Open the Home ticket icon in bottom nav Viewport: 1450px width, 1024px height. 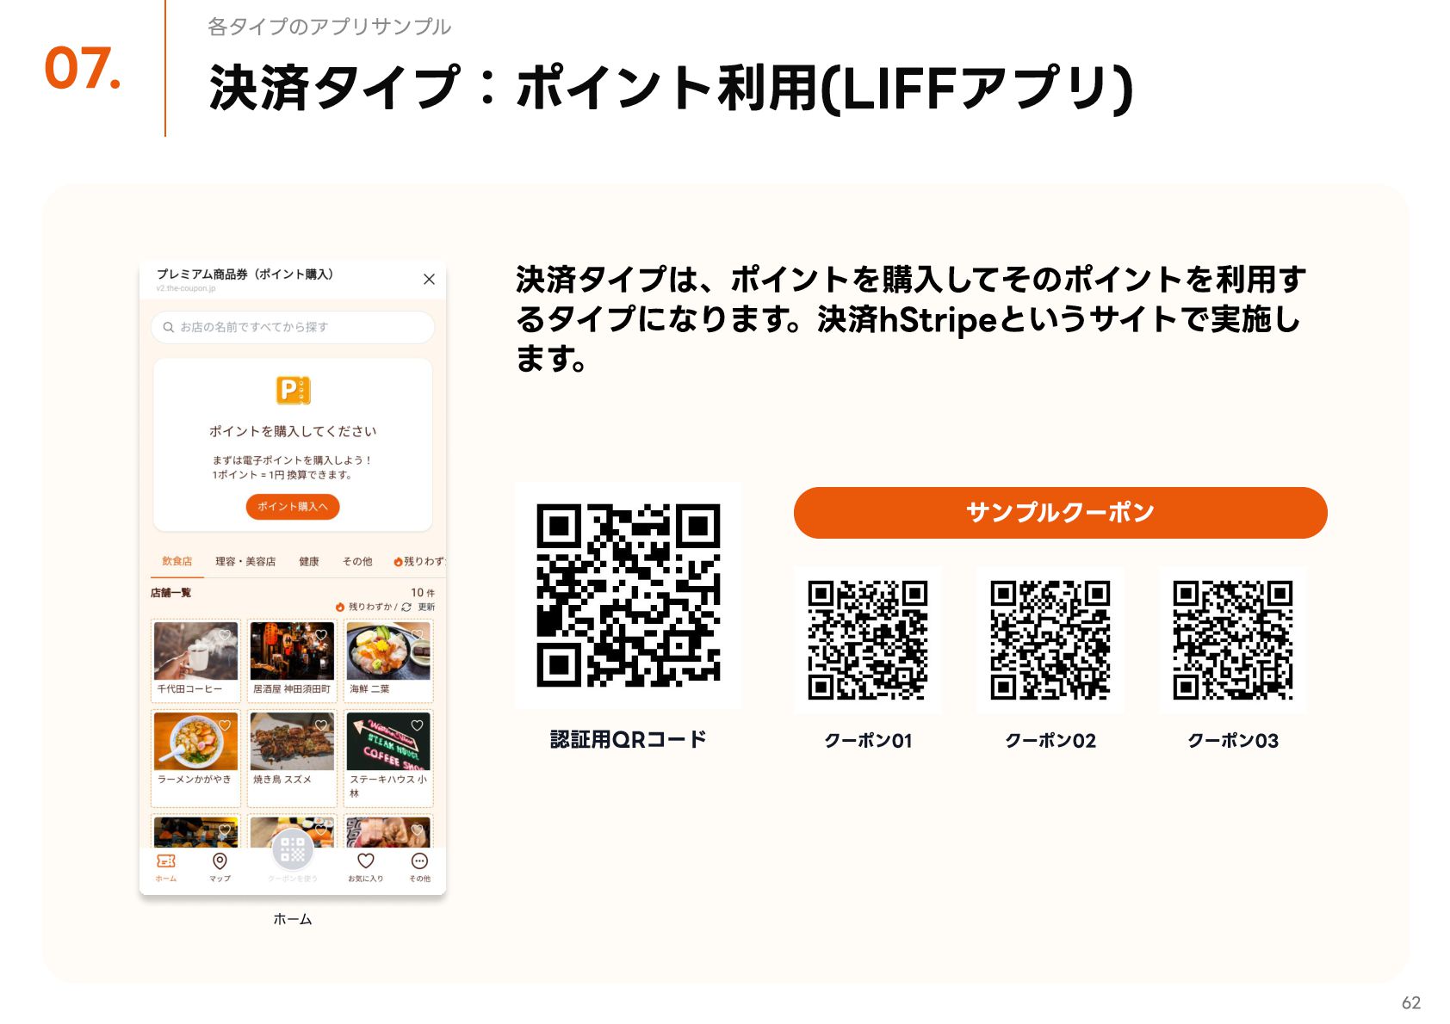pyautogui.click(x=166, y=861)
